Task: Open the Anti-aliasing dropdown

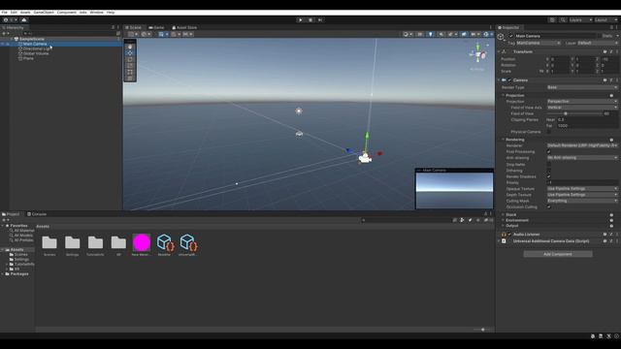Action: click(582, 157)
